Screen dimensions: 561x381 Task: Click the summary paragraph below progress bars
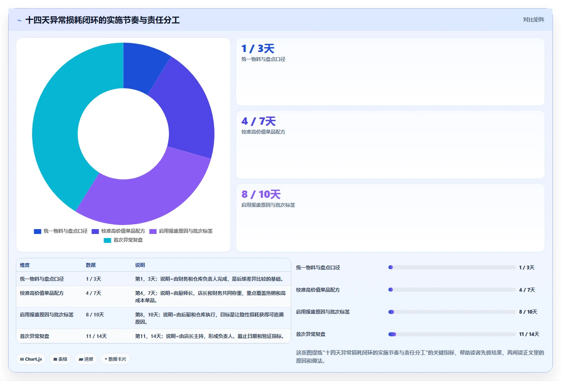pyautogui.click(x=420, y=357)
